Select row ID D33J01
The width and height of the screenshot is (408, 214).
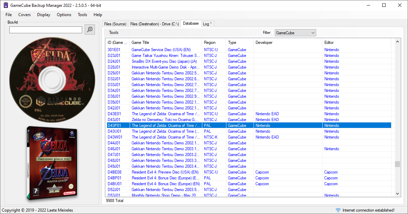coord(114,85)
